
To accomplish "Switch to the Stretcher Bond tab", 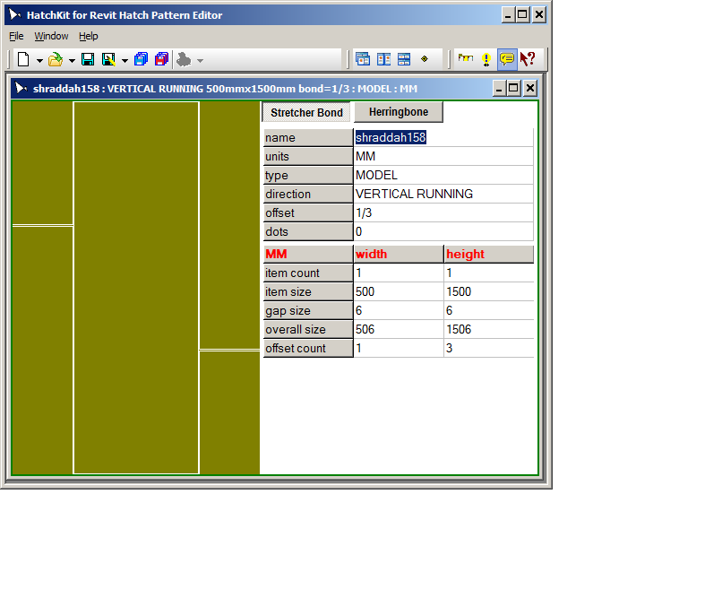I will coord(306,112).
